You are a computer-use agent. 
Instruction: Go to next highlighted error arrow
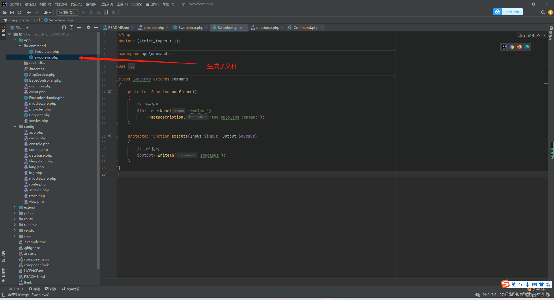click(x=544, y=35)
